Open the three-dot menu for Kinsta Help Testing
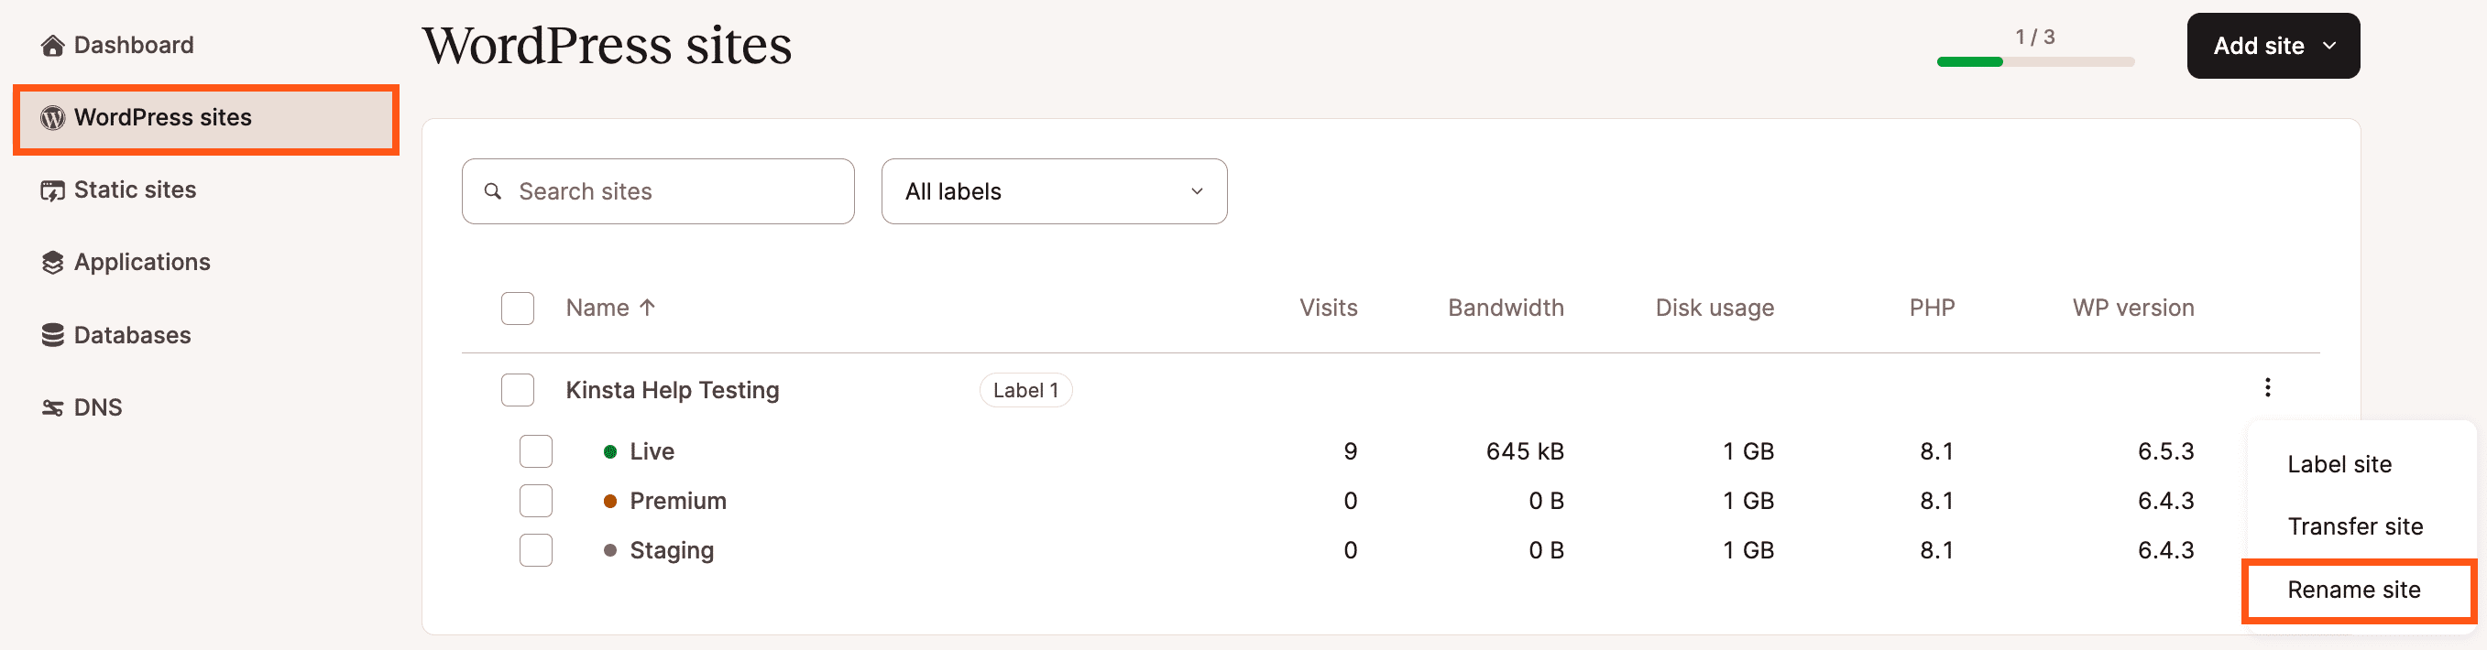The width and height of the screenshot is (2487, 650). [2267, 387]
